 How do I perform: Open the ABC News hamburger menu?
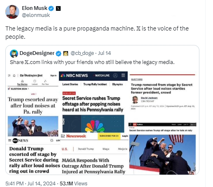point(9,140)
